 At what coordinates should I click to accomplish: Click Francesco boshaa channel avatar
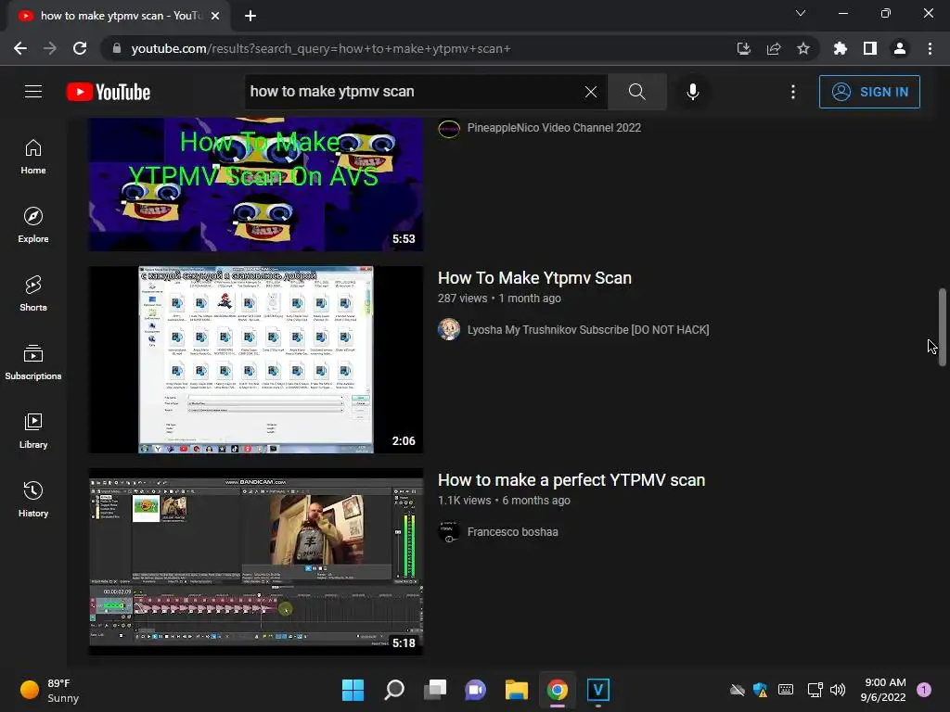click(449, 531)
